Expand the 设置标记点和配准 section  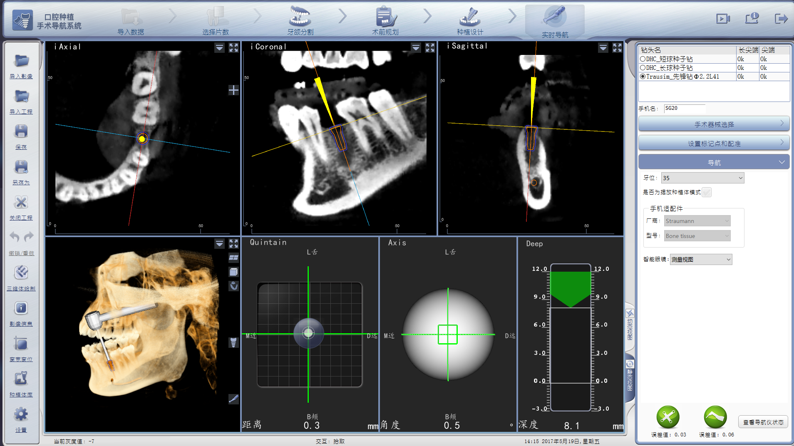[x=714, y=144]
